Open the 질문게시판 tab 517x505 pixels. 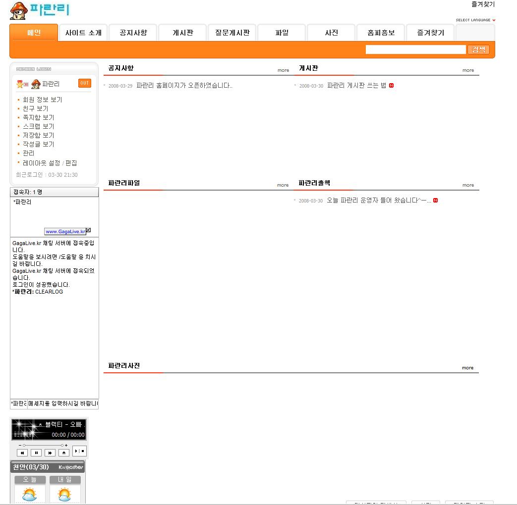[231, 32]
